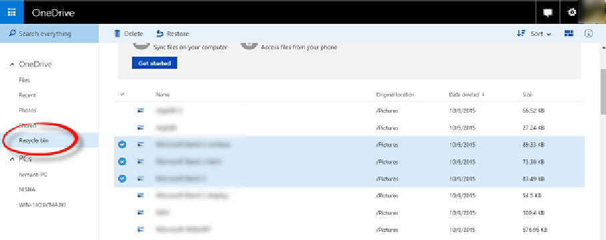This screenshot has height=240, width=606.
Task: Uncheck the 73.38 KB file's checkbox
Action: click(122, 161)
